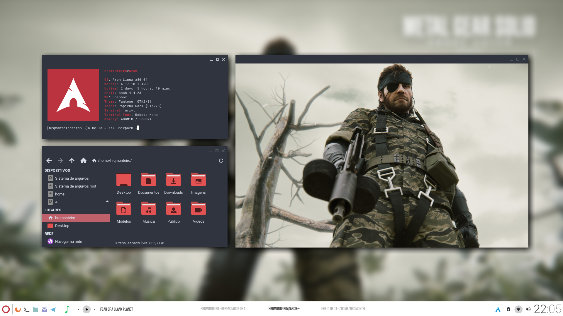The image size is (563, 316).
Task: Skip to the next track
Action: point(94,309)
